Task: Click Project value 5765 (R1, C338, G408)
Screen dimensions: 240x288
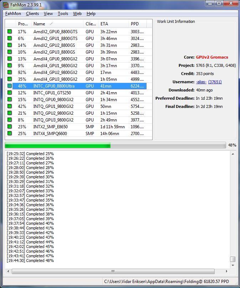Action: 216,65
